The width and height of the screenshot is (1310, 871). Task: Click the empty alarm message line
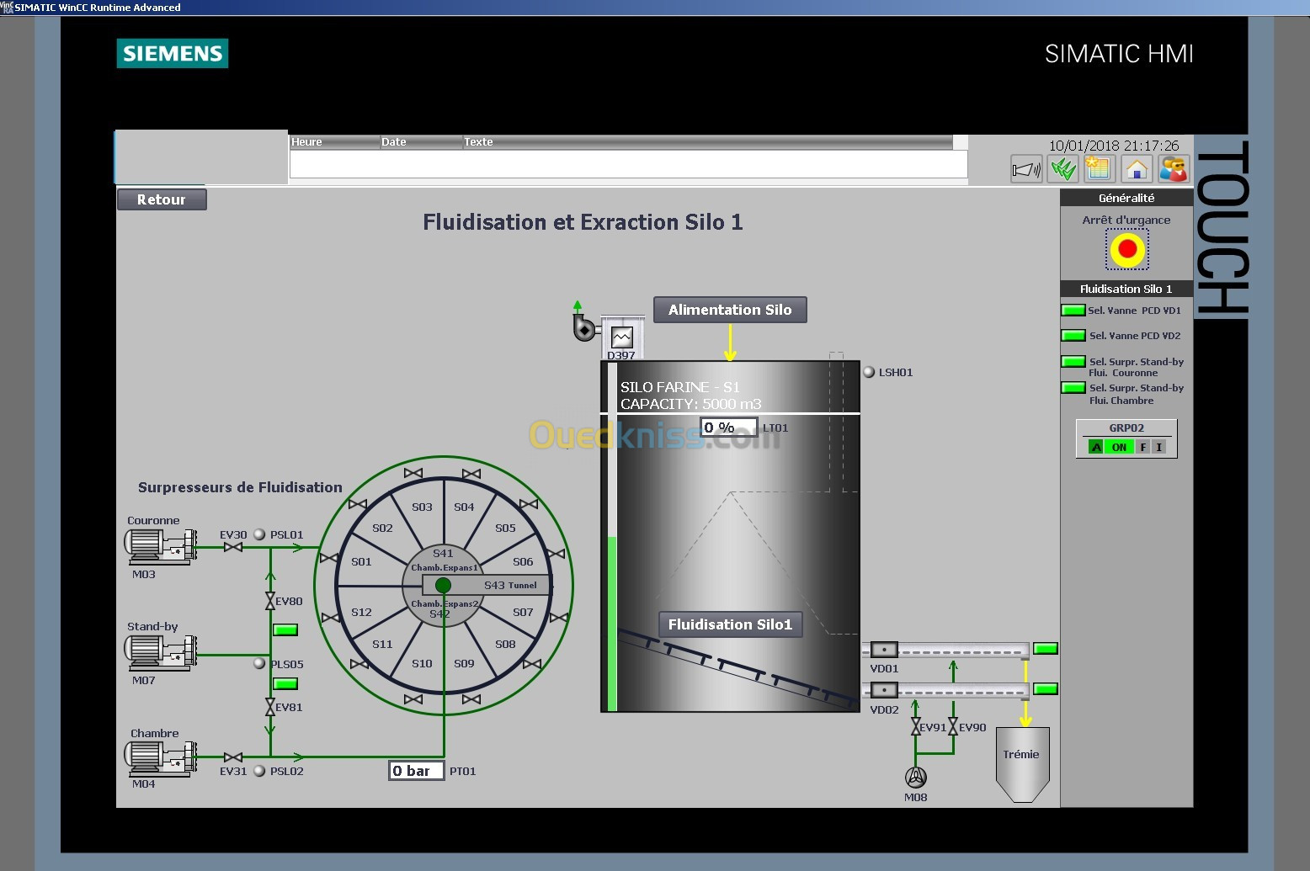pyautogui.click(x=628, y=164)
